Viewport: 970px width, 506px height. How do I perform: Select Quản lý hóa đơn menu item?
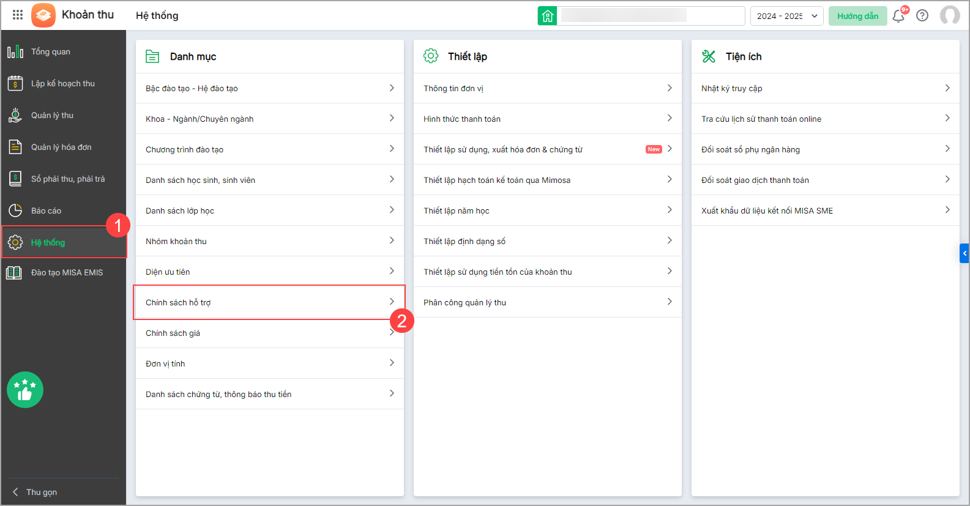click(61, 147)
